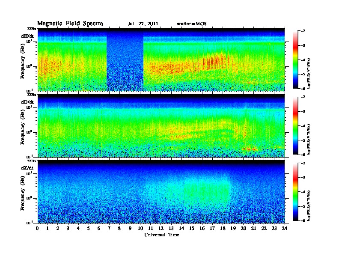Click the color scale bar beside dZ/dt panel

tap(295, 192)
